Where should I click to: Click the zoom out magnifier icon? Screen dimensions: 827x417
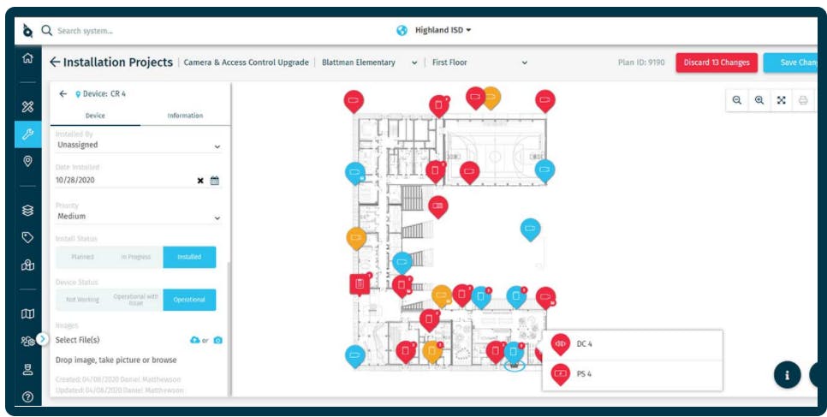737,100
